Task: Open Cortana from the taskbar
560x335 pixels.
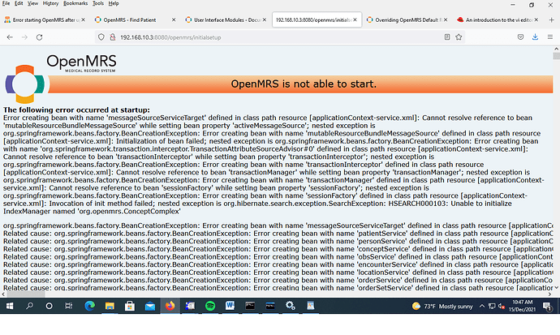Action: coord(49,306)
